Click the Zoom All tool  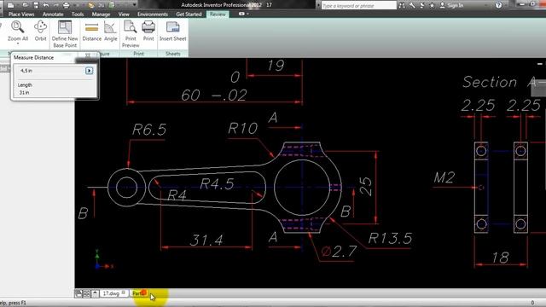17,32
